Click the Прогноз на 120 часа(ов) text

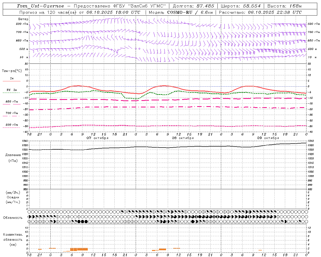48,12
